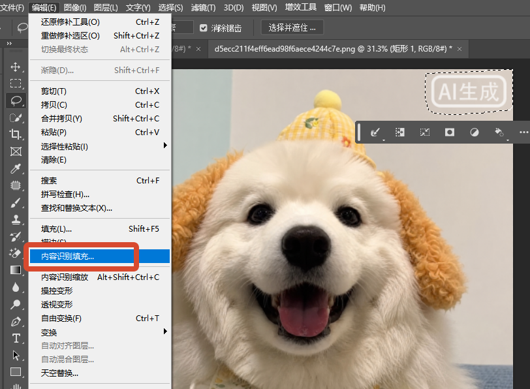The image size is (530, 389).
Task: Choose Fill (填充) menu item
Action: pyautogui.click(x=100, y=229)
